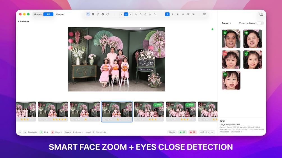Switch to the All tab
Screen dimensions: 282x158
(x=48, y=14)
